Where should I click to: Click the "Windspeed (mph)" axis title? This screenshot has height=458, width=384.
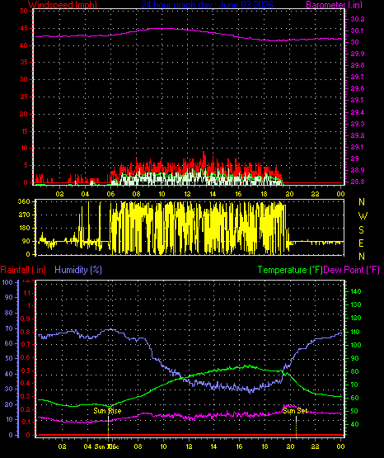coord(63,4)
